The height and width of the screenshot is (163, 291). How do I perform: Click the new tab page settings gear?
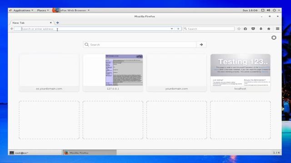click(x=274, y=38)
